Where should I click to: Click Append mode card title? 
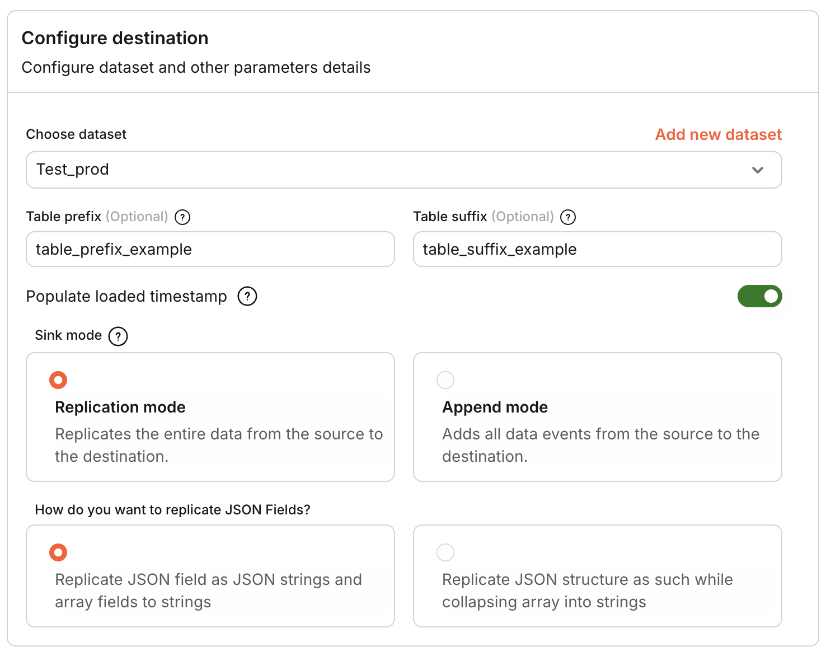495,407
